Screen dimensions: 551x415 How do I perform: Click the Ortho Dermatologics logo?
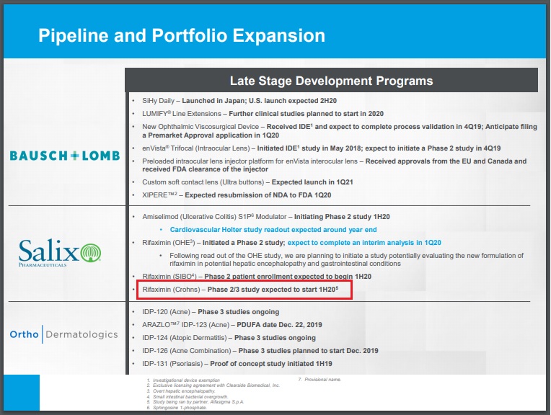pyautogui.click(x=64, y=334)
